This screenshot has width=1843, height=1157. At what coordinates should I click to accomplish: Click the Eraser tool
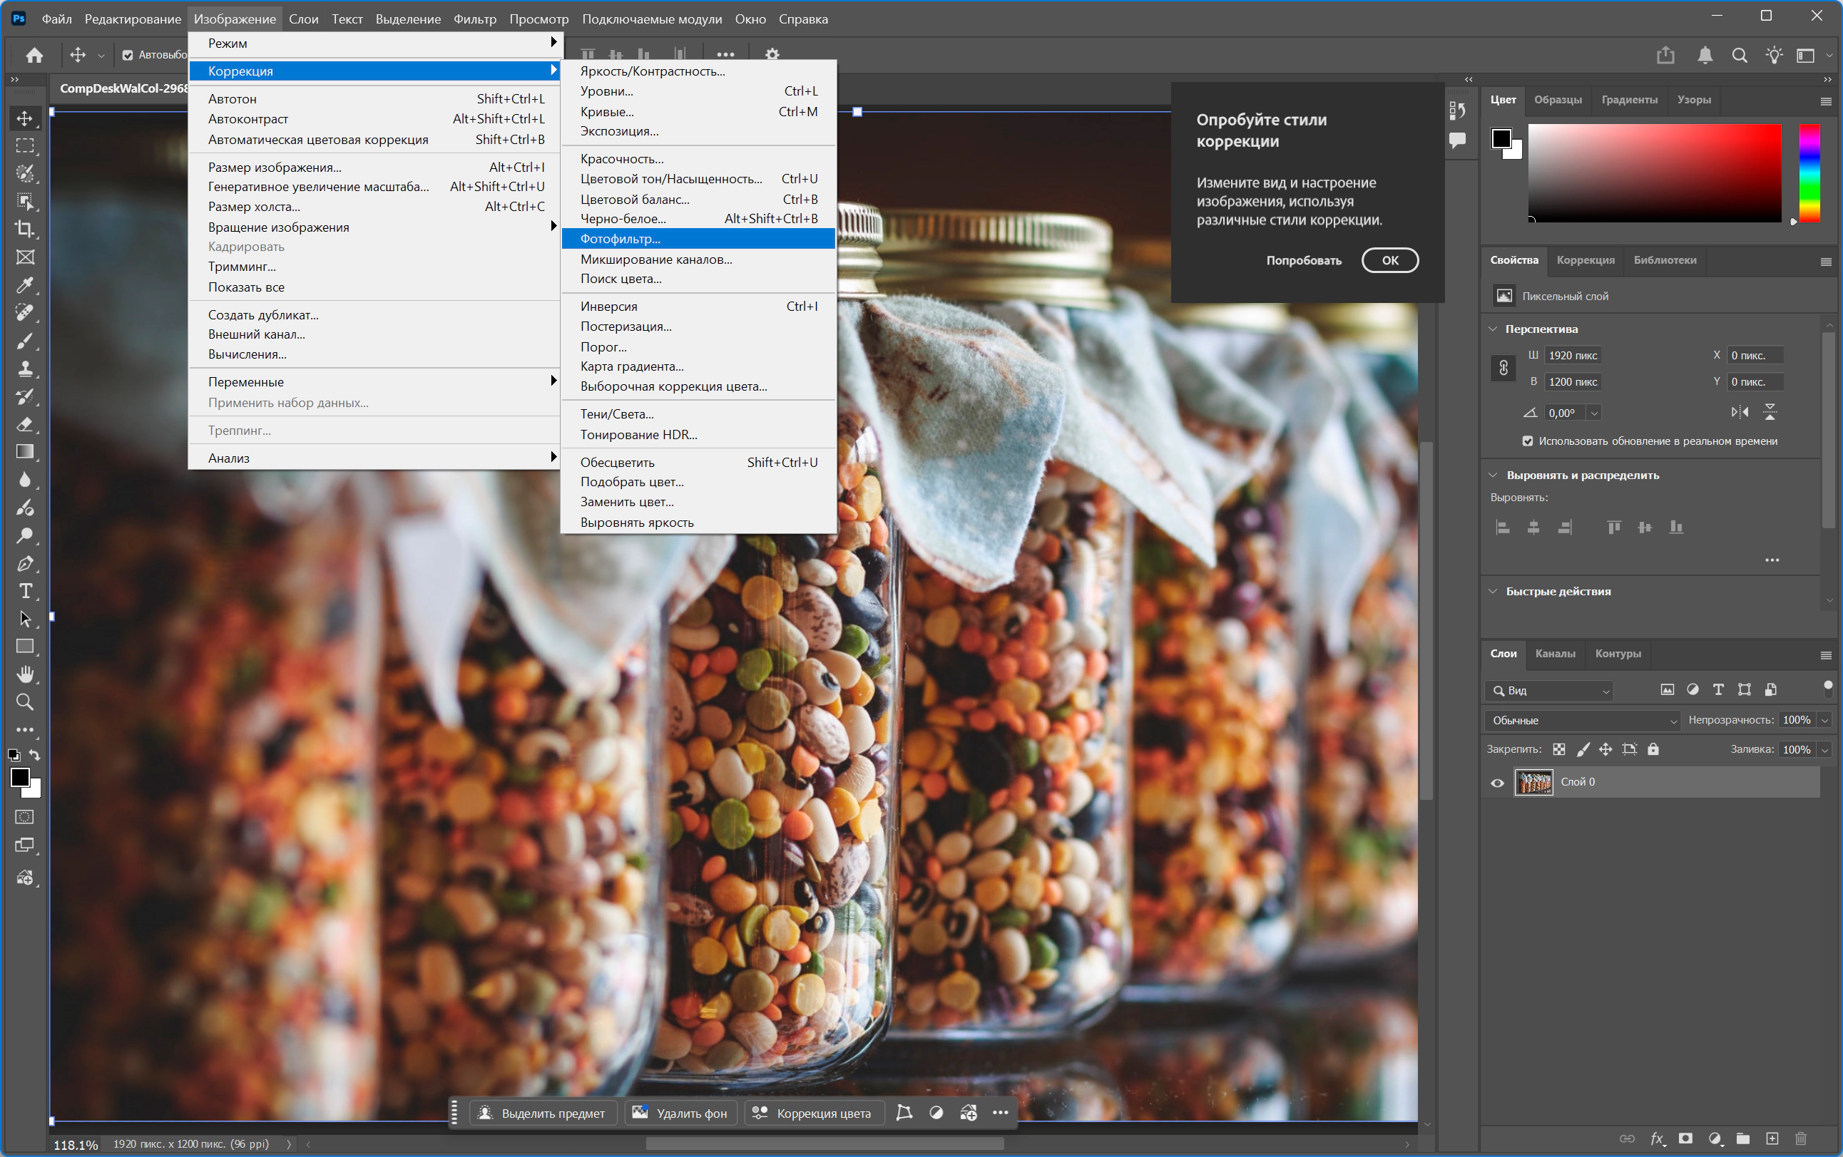click(24, 424)
